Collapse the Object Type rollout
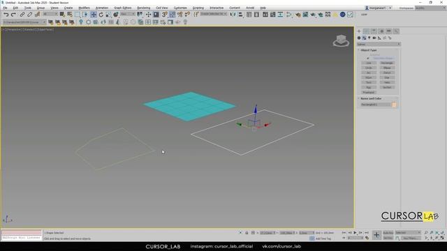 (369, 50)
